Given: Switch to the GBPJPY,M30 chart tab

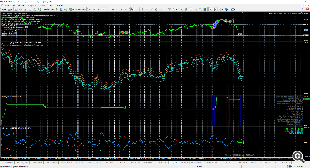Looking at the screenshot, I should [x=36, y=163].
